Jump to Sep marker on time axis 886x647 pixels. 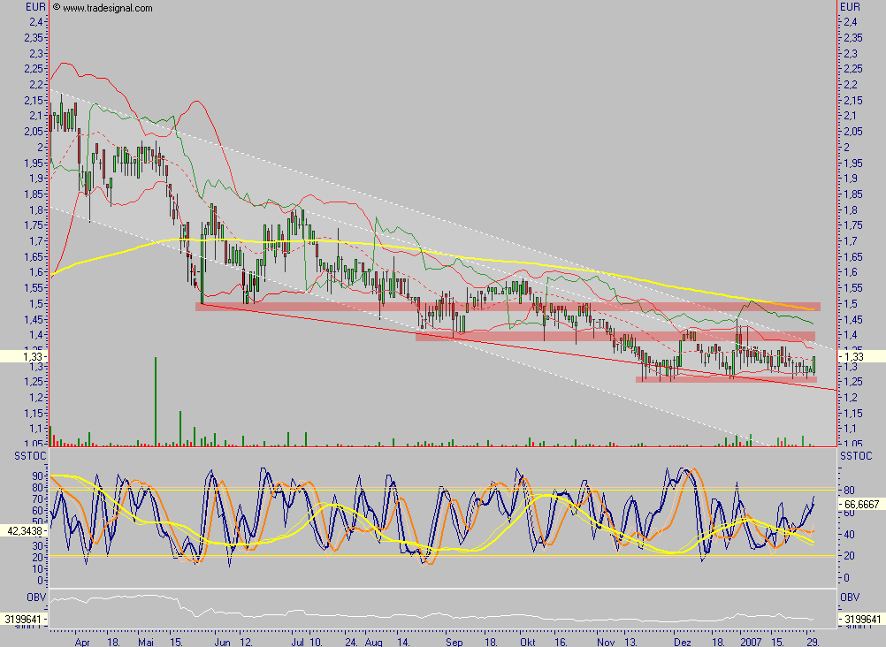[x=455, y=638]
